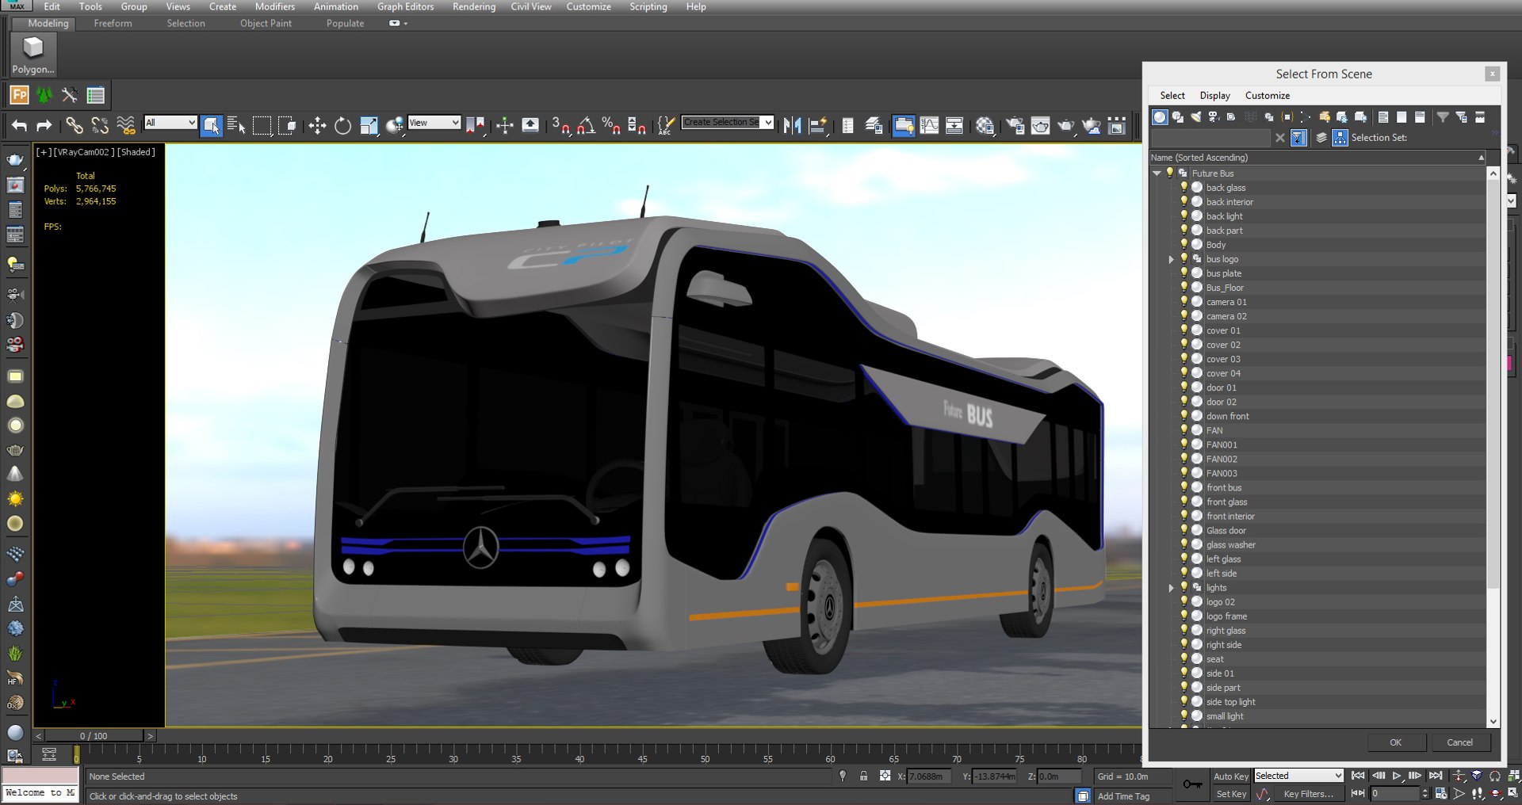
Task: Expand the bus logo group
Action: pos(1171,259)
